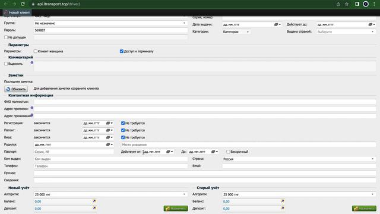Click passport Серия, № input field
The height and width of the screenshot is (214, 380).
[74, 152]
